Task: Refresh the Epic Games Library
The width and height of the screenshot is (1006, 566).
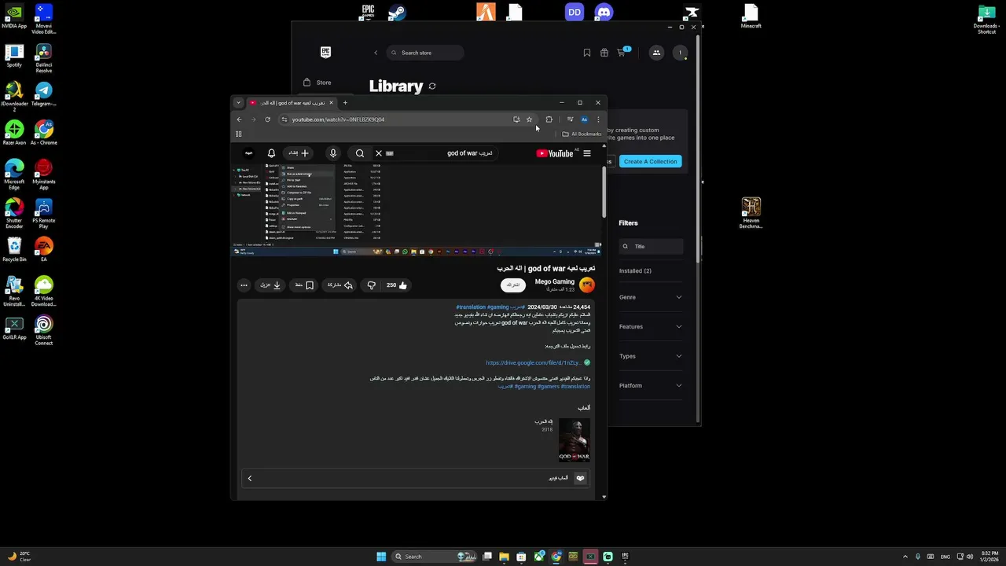Action: (x=431, y=86)
